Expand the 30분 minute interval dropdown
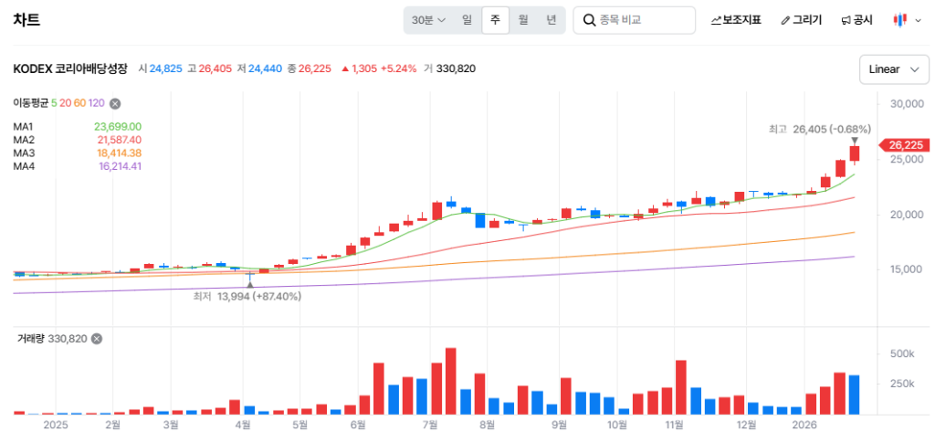The image size is (935, 432). point(428,20)
